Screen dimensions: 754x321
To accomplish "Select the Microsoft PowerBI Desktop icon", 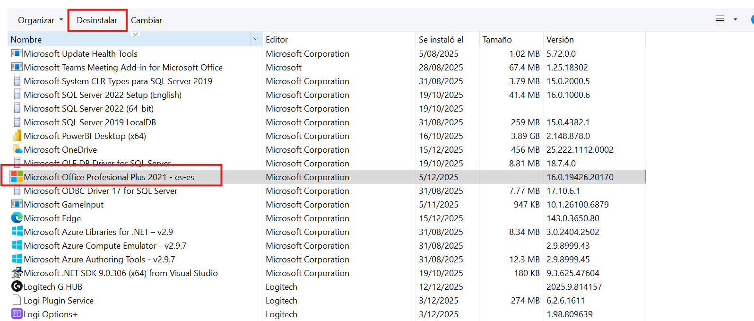I will [17, 136].
